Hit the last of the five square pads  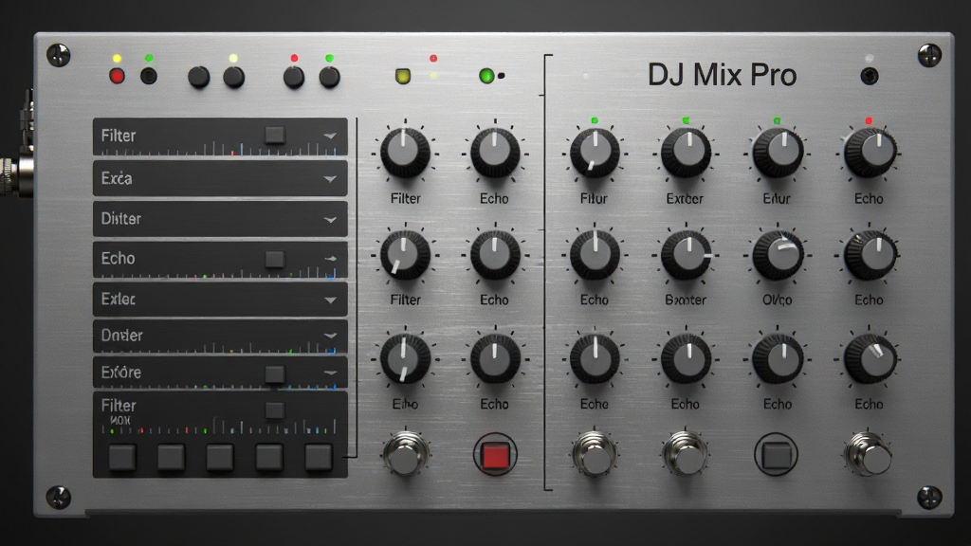[319, 458]
